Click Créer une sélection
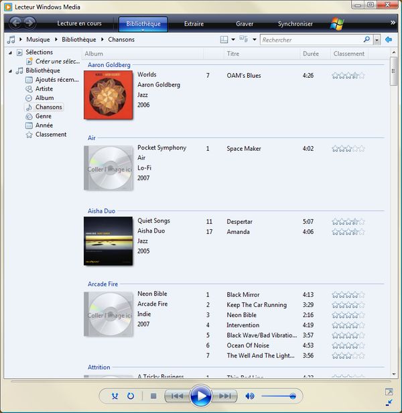 coord(57,61)
